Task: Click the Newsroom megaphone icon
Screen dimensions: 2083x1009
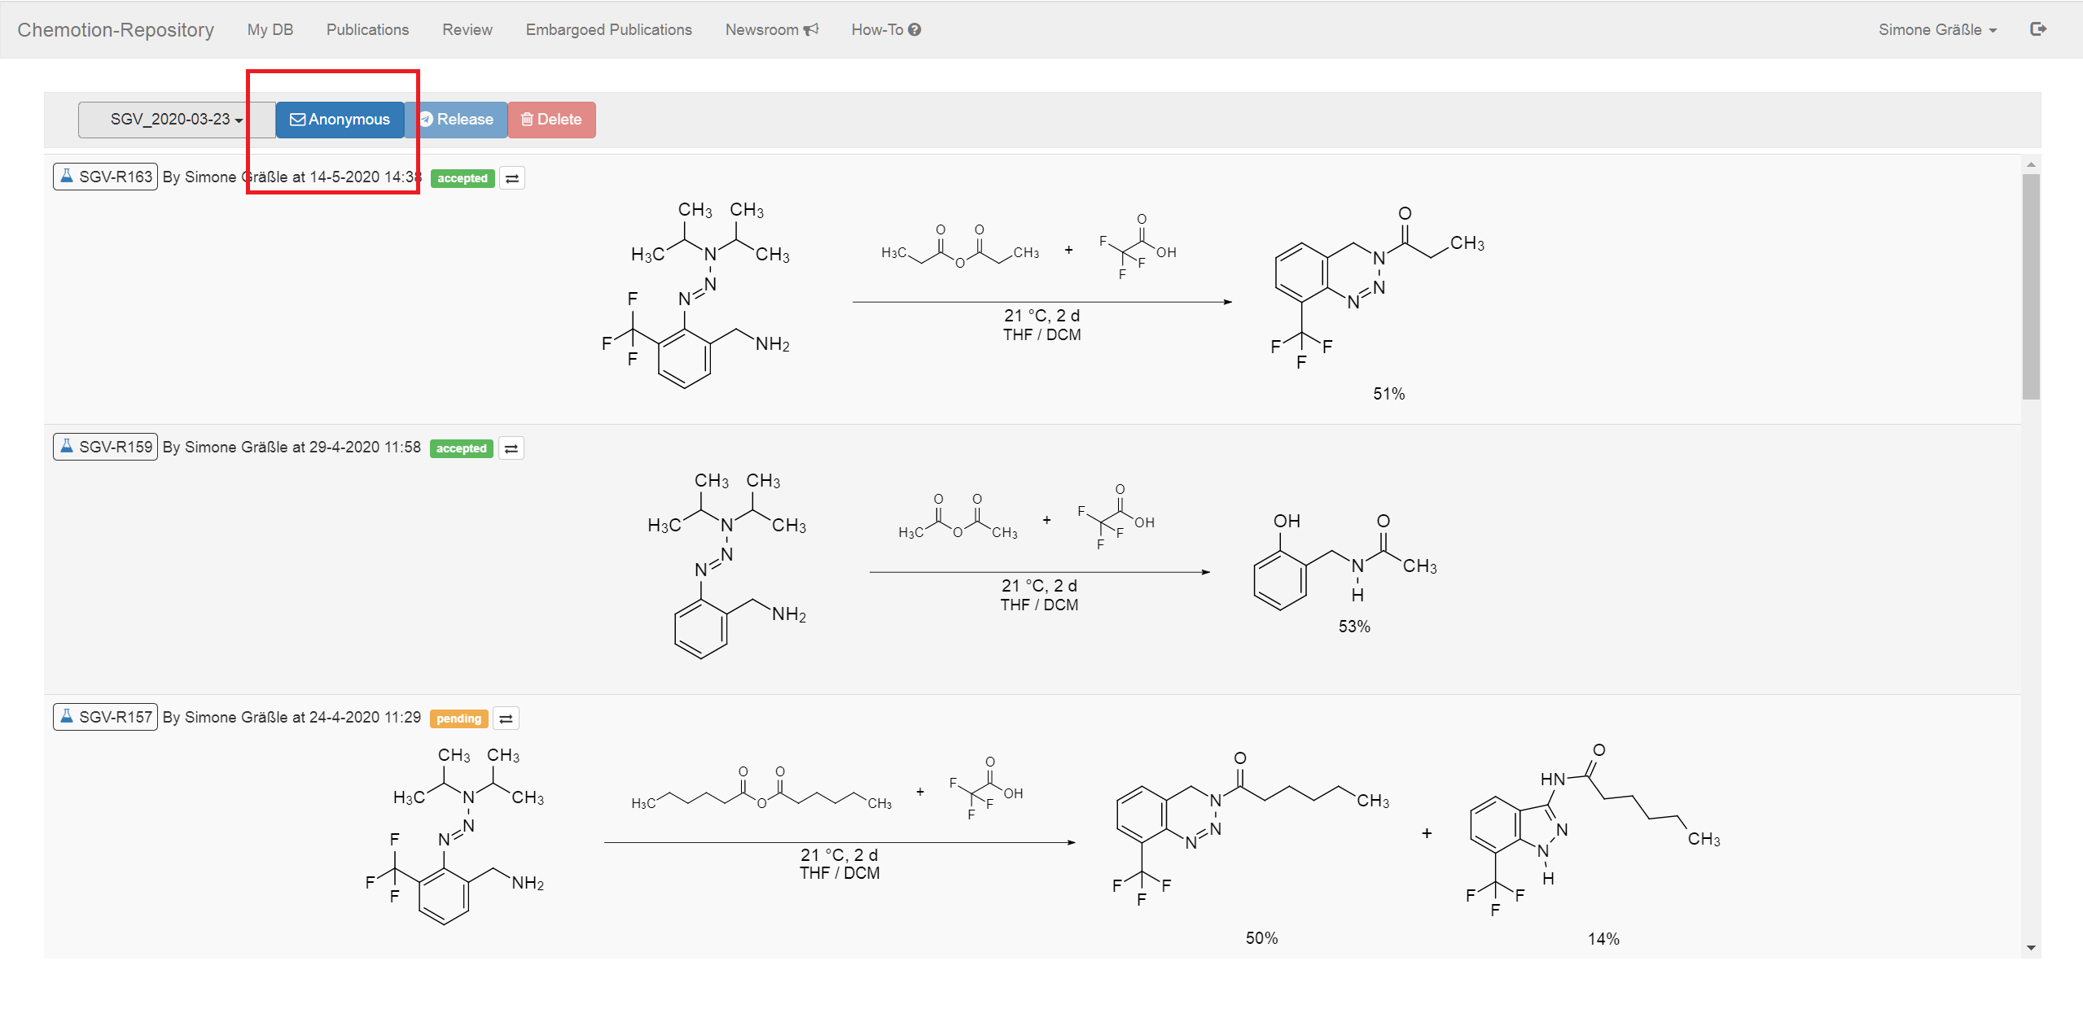Action: click(x=811, y=29)
